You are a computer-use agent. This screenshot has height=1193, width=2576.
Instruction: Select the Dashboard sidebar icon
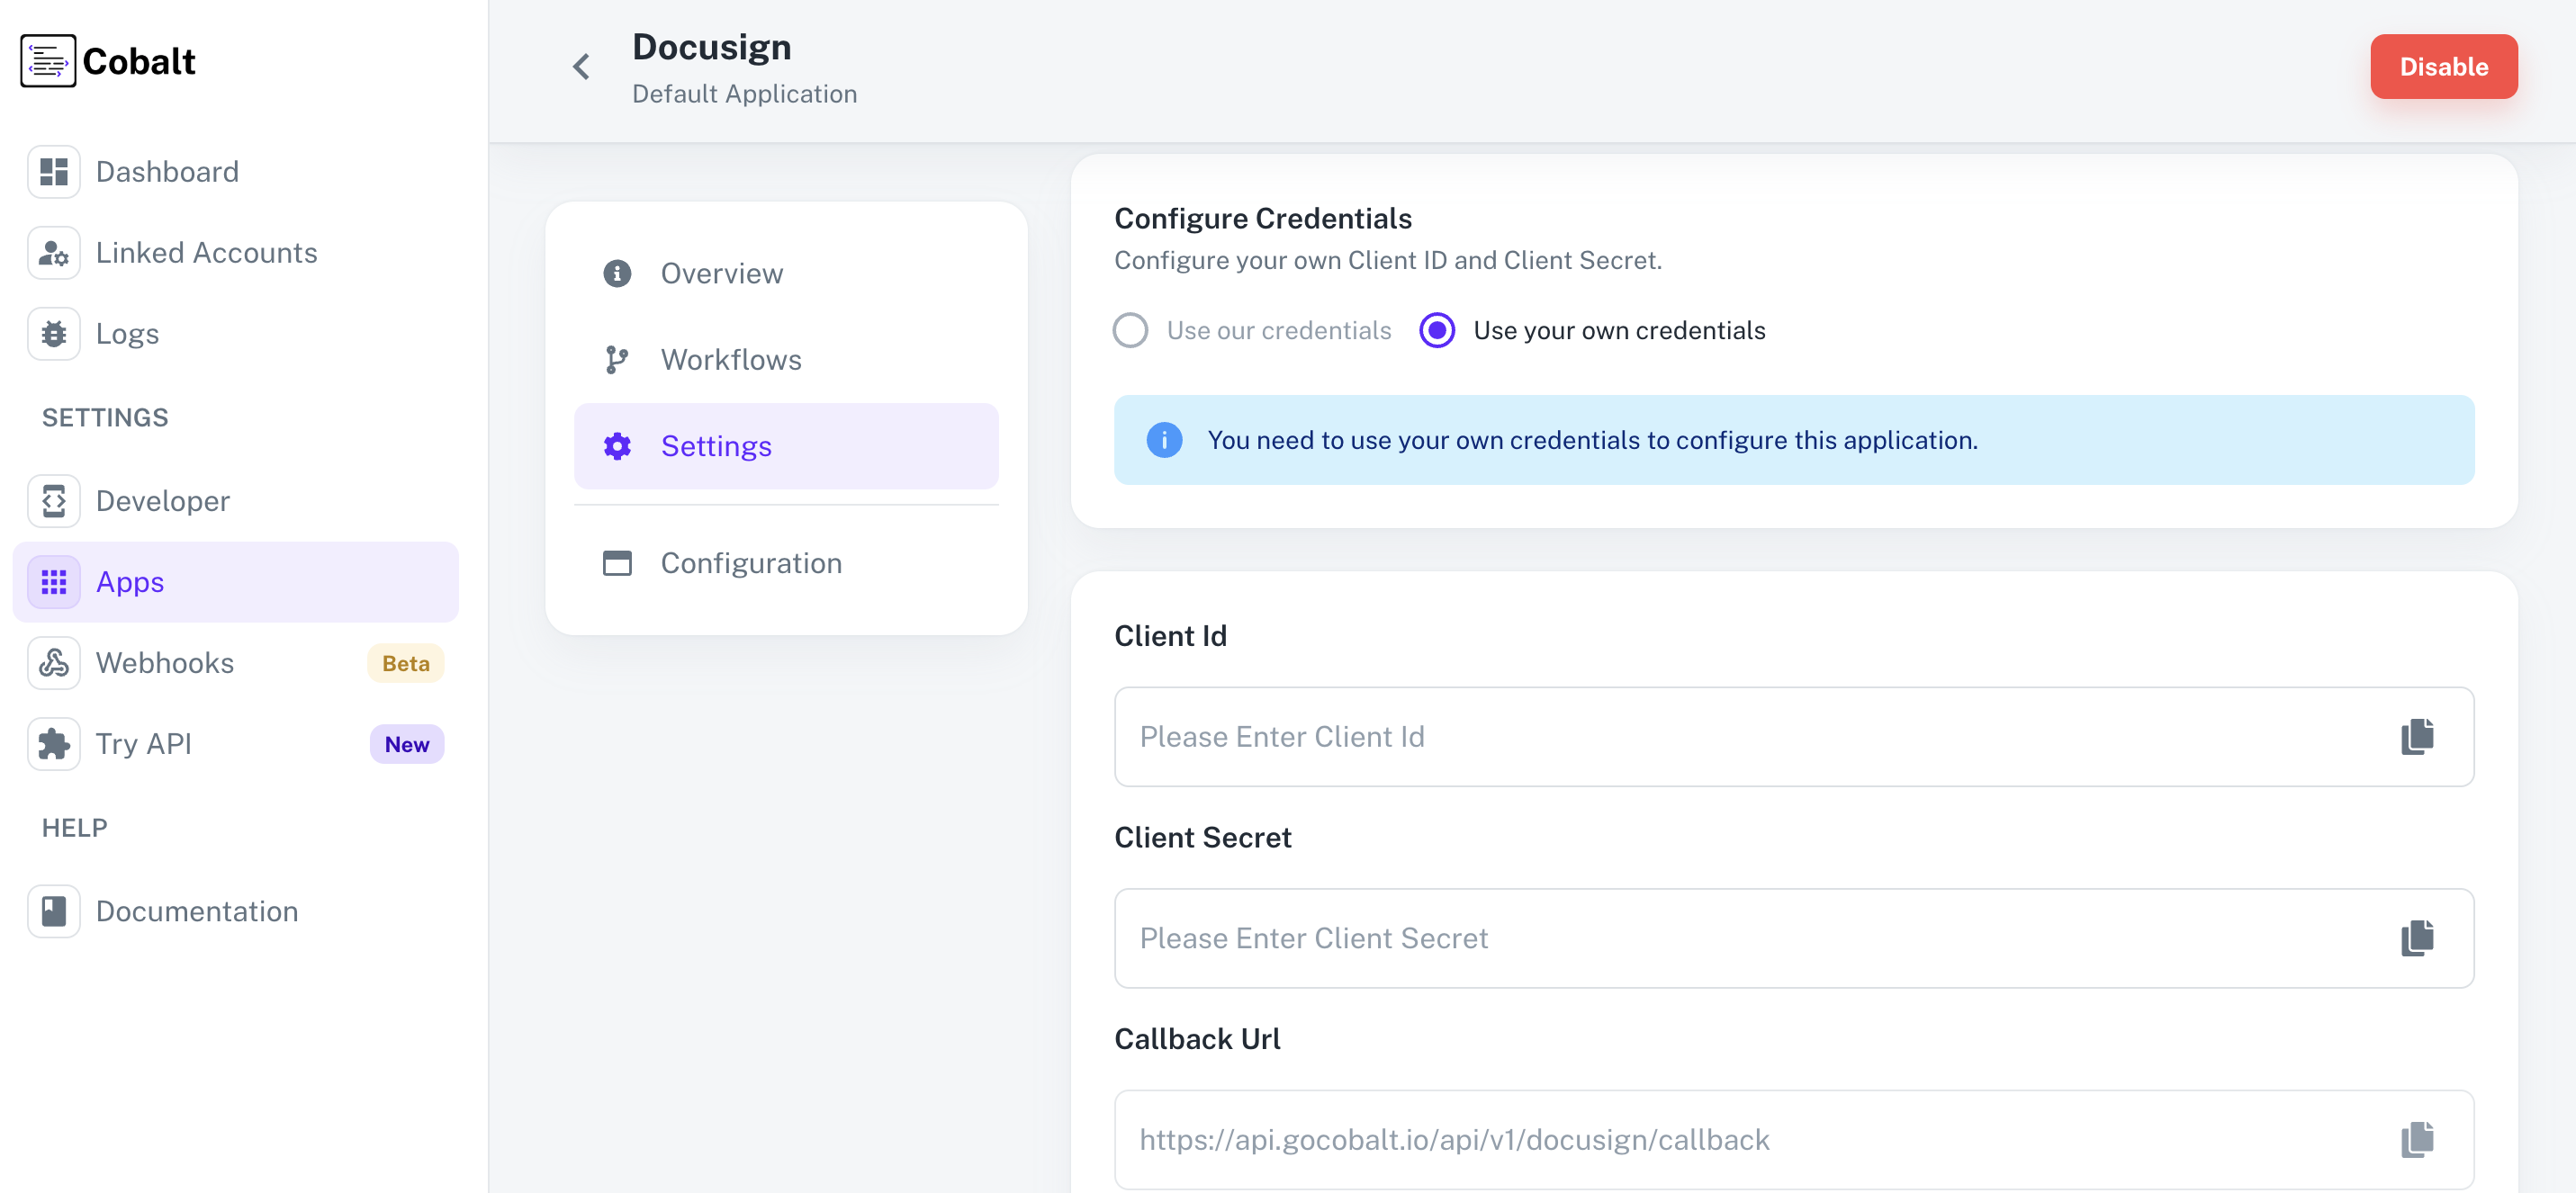point(53,171)
